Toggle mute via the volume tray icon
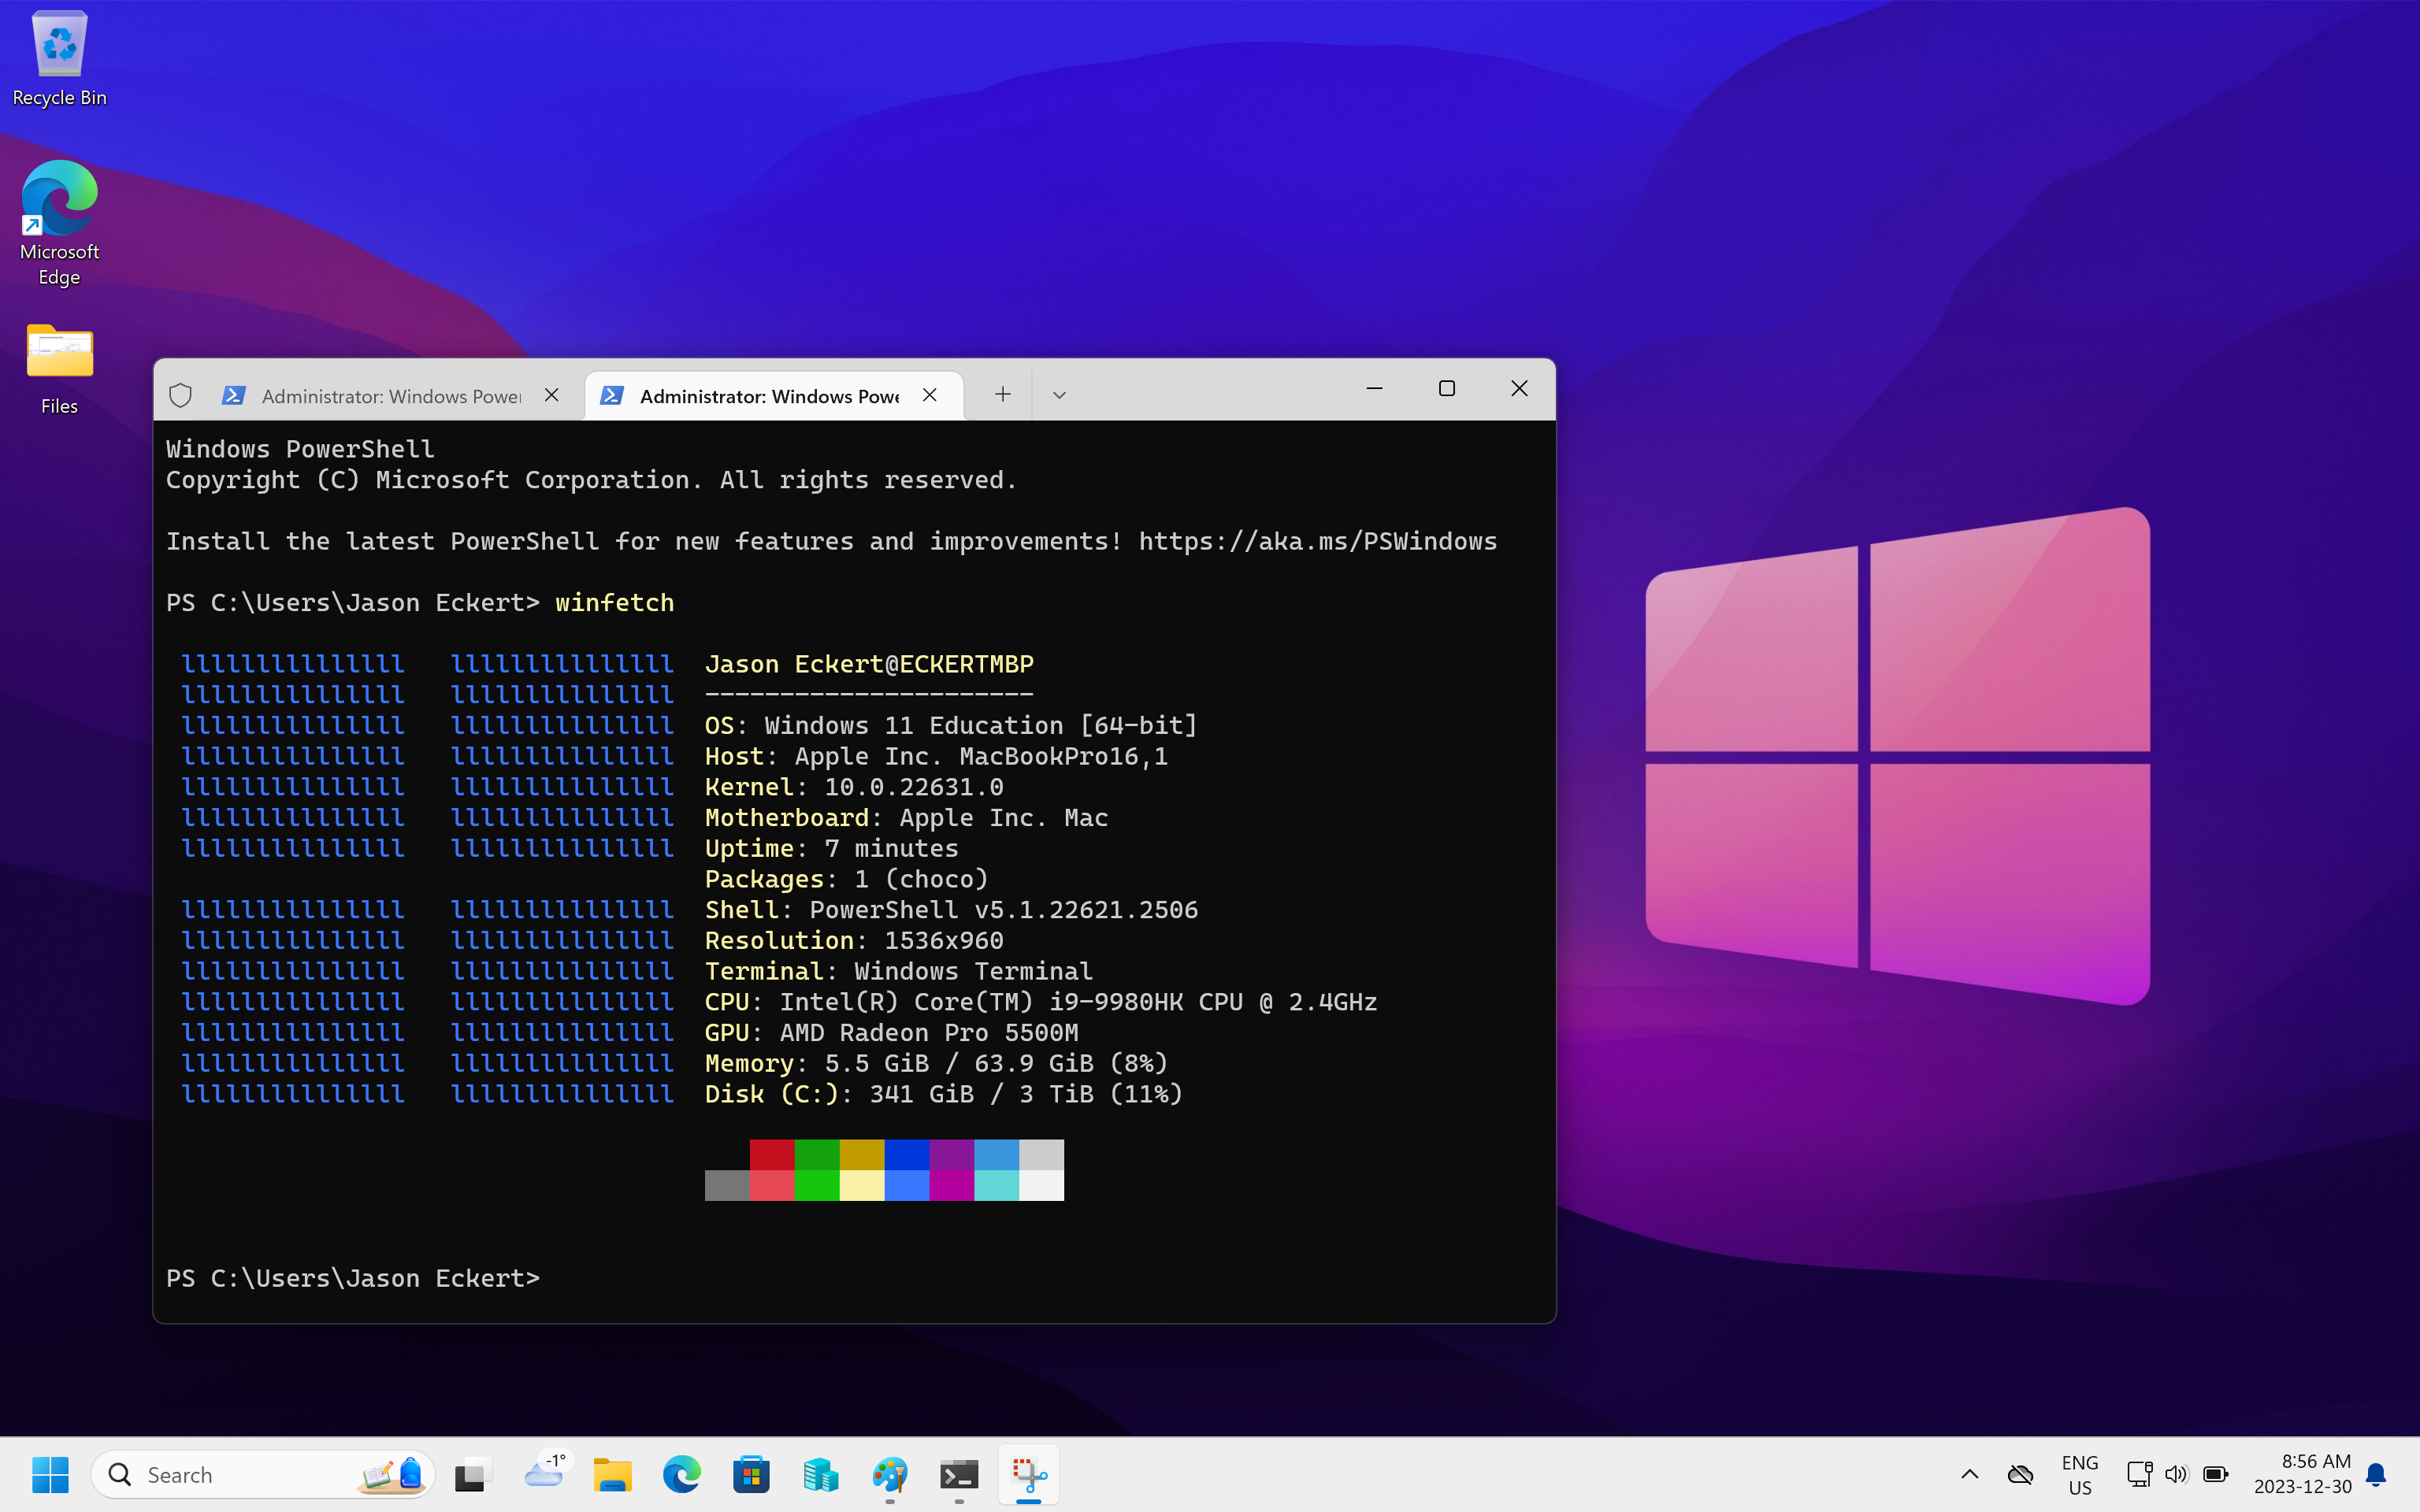This screenshot has height=1512, width=2420. point(2177,1474)
